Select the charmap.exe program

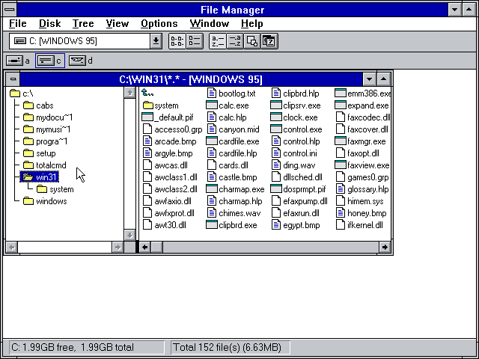[x=235, y=189]
